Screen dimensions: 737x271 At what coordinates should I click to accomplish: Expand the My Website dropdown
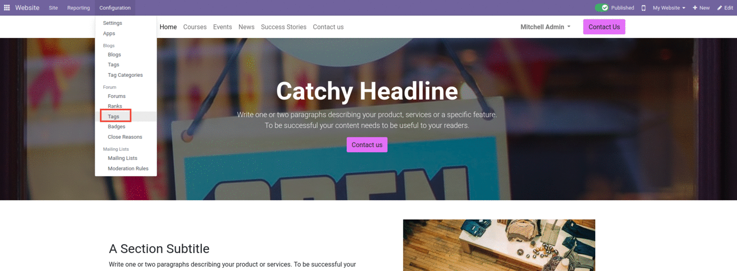[x=669, y=8]
